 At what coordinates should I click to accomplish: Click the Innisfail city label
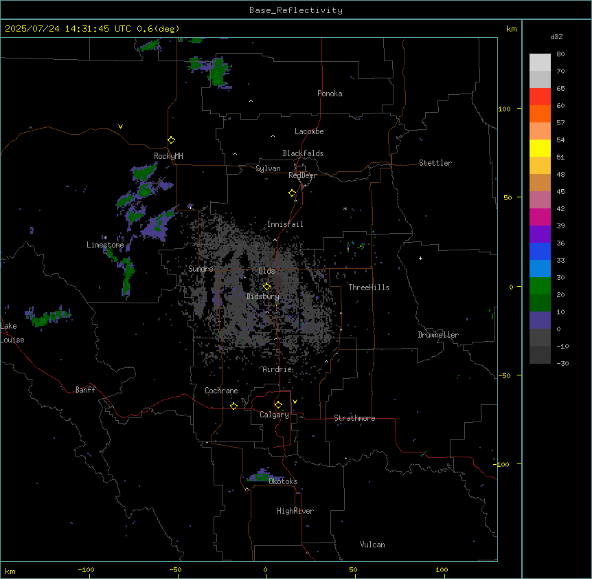(285, 224)
